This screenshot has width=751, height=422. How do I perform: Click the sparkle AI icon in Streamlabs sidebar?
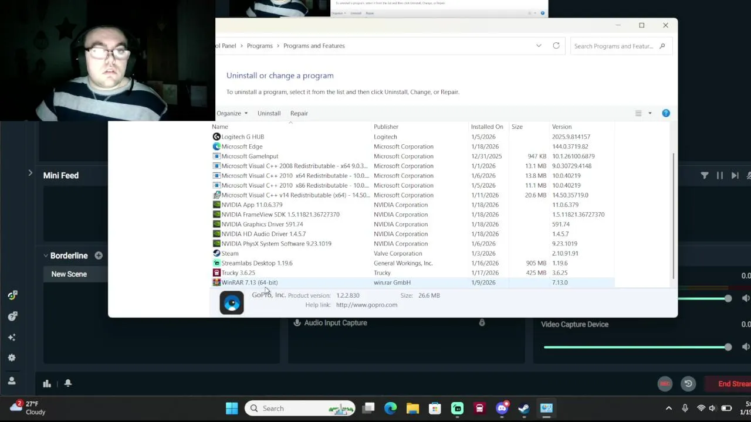coord(12,338)
